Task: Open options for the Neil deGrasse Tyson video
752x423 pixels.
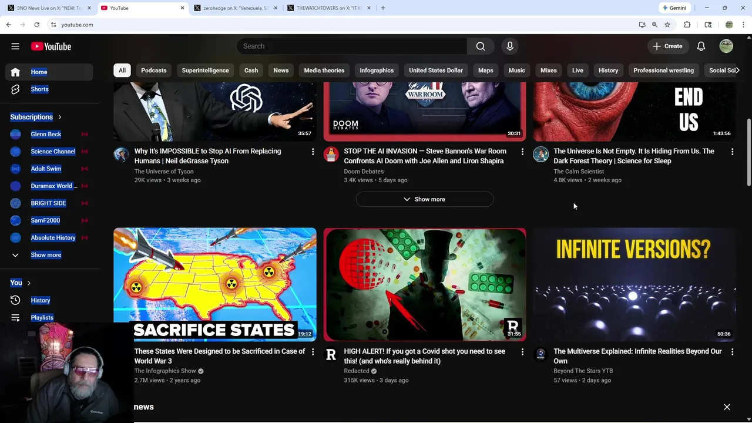Action: point(313,152)
